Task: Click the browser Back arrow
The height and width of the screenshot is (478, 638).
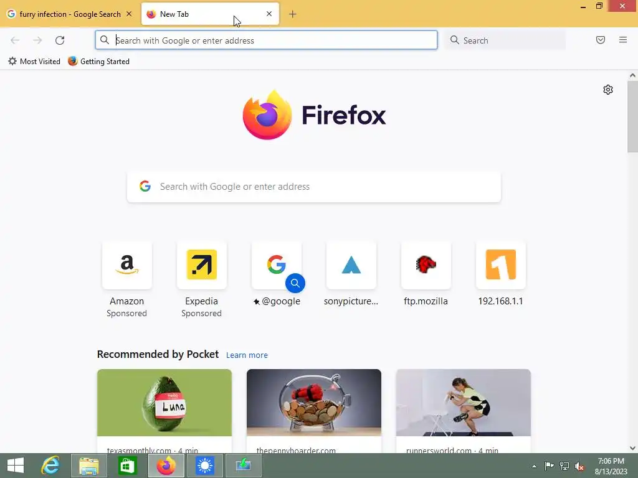Action: [x=15, y=40]
